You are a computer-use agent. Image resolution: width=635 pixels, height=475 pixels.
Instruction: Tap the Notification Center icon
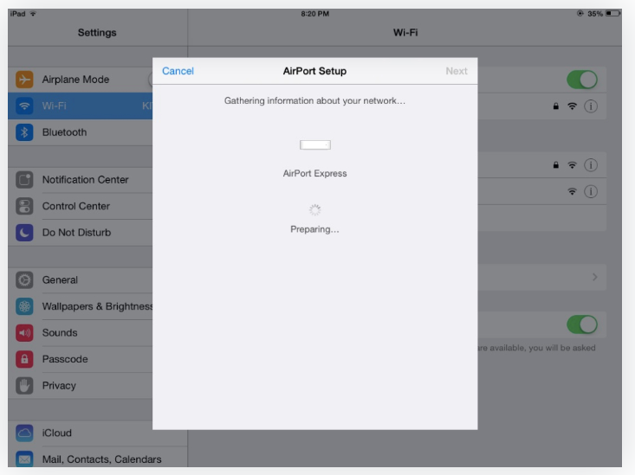click(x=24, y=180)
